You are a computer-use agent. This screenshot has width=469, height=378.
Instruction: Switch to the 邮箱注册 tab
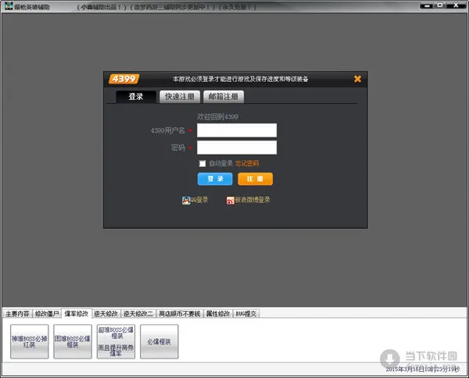point(224,97)
